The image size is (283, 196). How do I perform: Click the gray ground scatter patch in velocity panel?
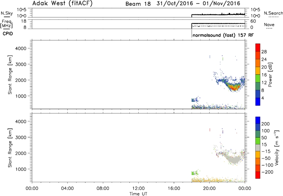[234, 160]
